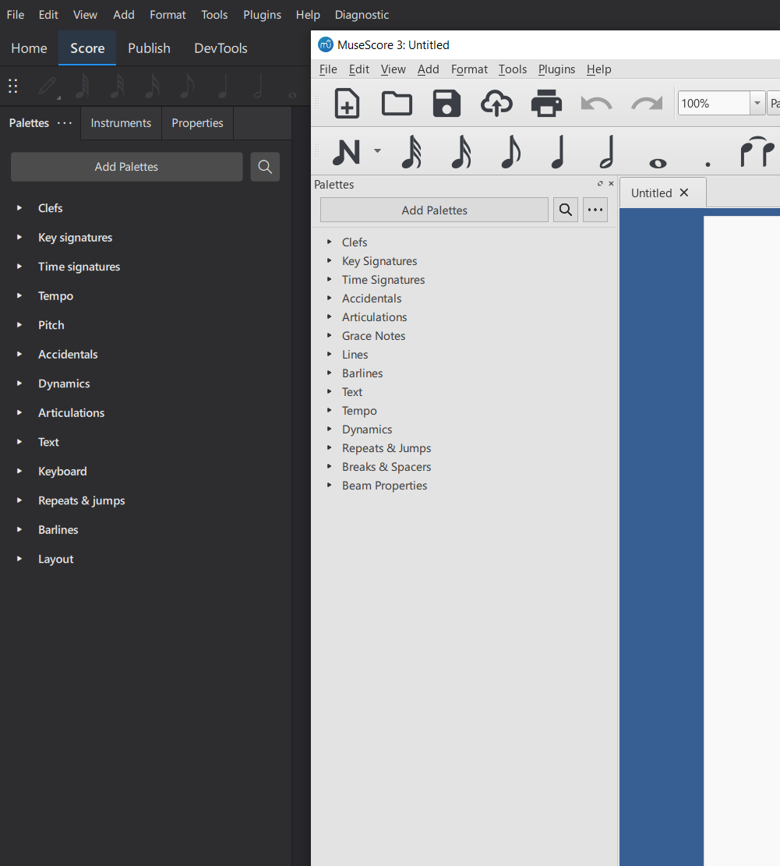Click Articulations label in MuseScore 3
780x866 pixels.
tap(374, 317)
